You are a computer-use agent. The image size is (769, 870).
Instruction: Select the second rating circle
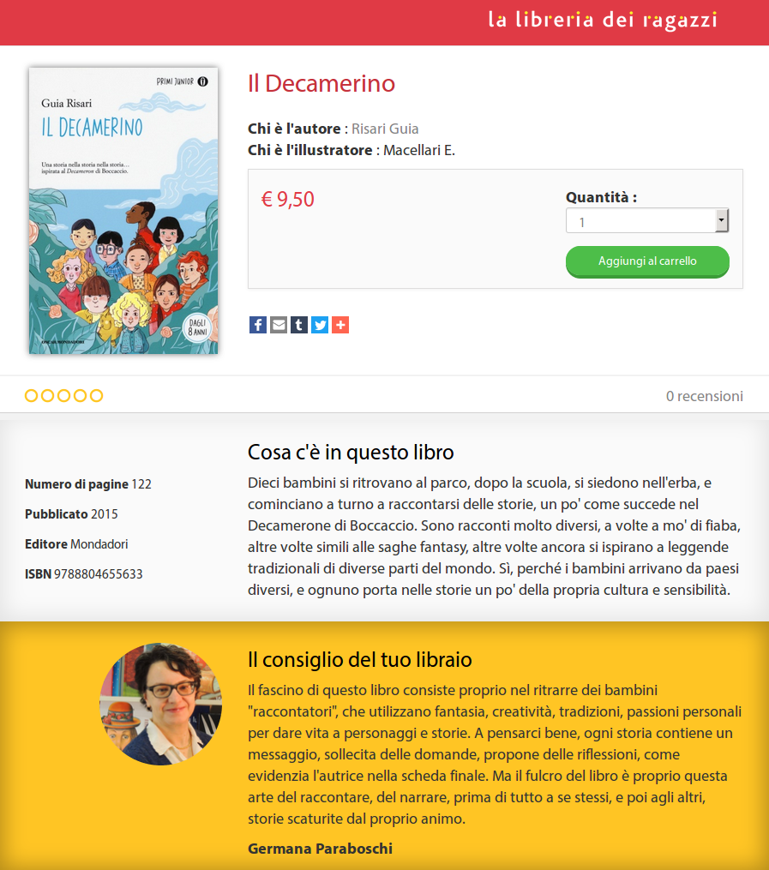tap(48, 396)
